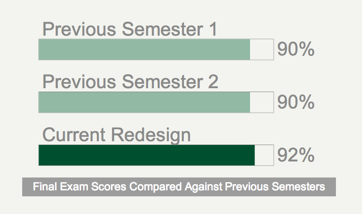Click the Previous Semester 2 label
The height and width of the screenshot is (214, 362).
[x=130, y=81]
